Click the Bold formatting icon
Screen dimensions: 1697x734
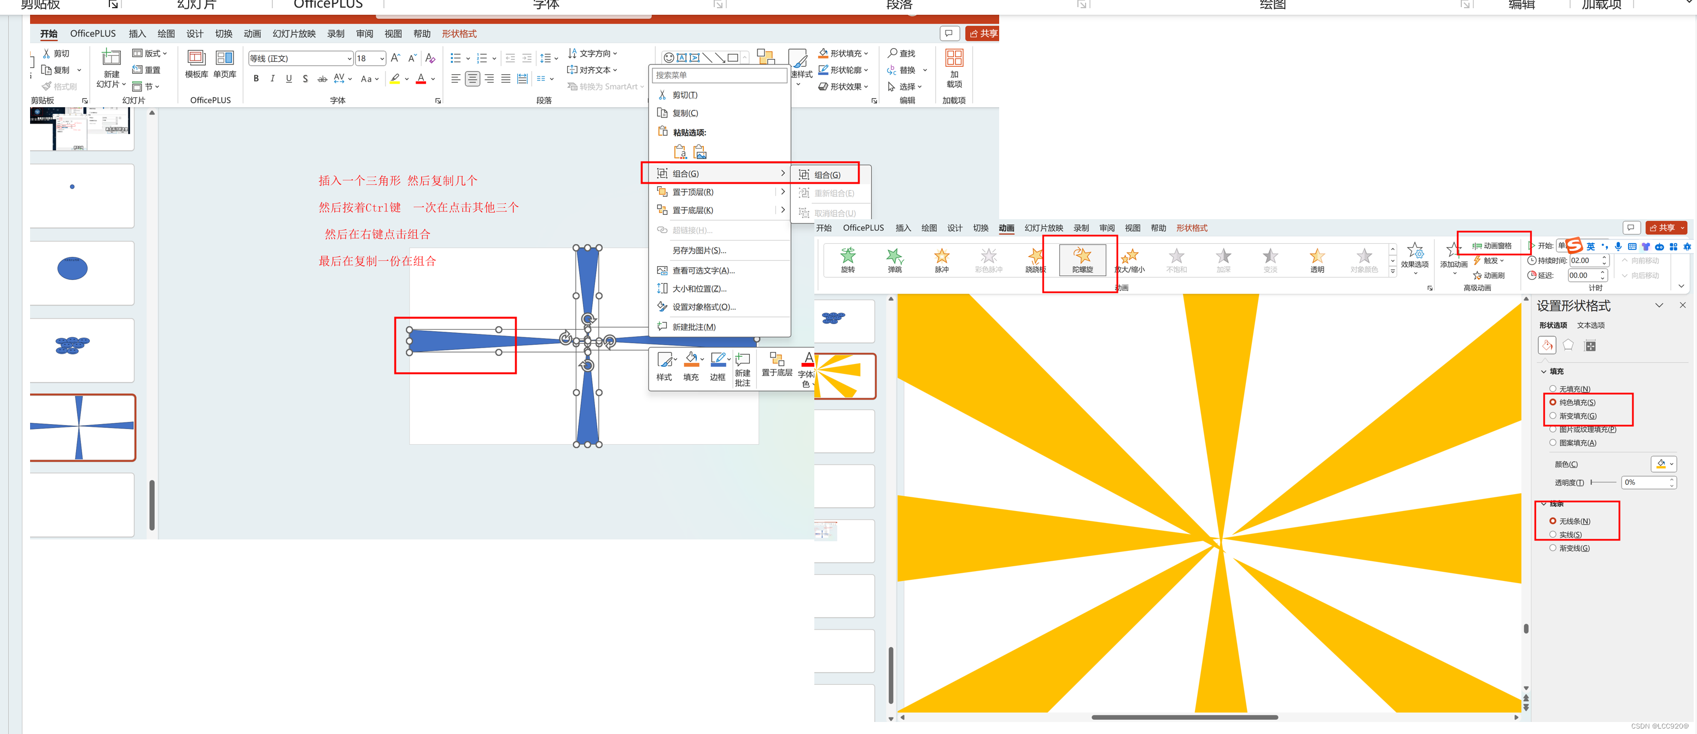(x=256, y=79)
